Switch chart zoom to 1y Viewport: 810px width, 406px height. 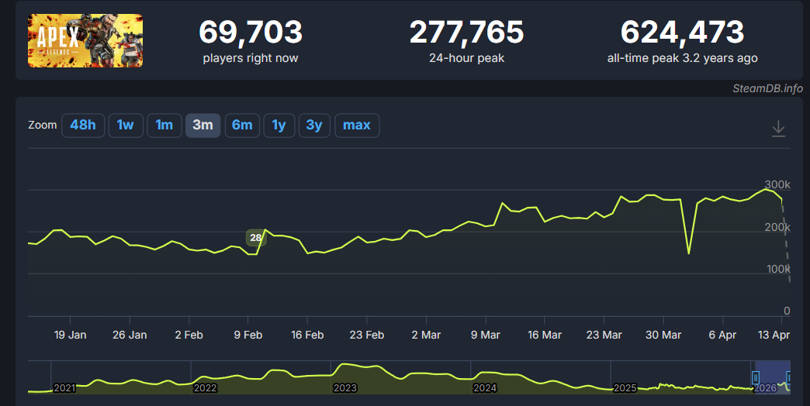pyautogui.click(x=279, y=126)
